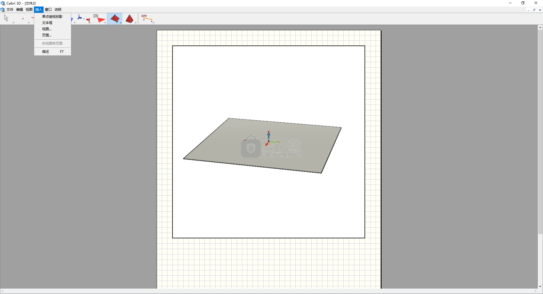Choose 视图... from the insert dropdown
The image size is (543, 294).
click(53, 29)
